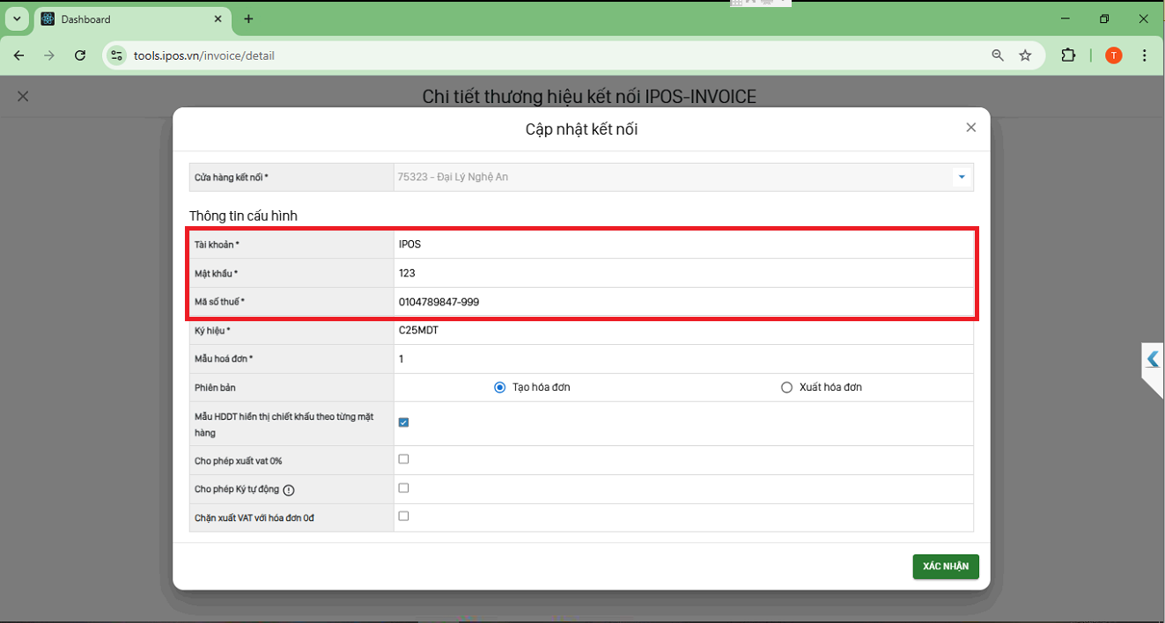
Task: Bookmark this page with the star icon
Action: click(1025, 55)
